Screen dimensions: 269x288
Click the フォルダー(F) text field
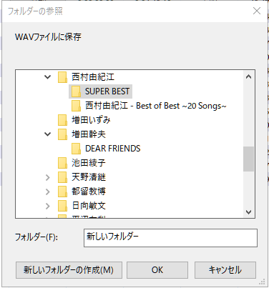click(170, 238)
